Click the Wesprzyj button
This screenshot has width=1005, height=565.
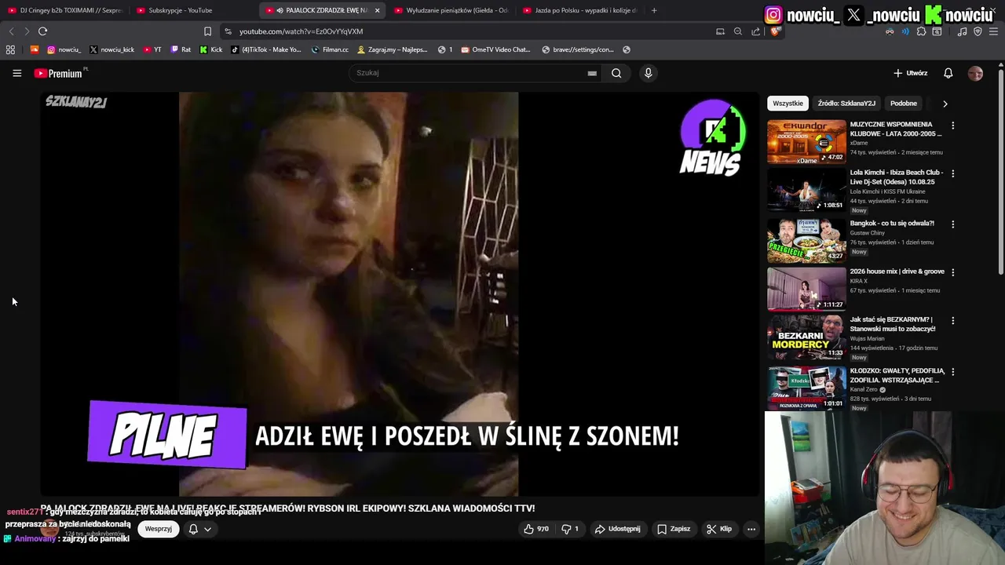coord(158,529)
